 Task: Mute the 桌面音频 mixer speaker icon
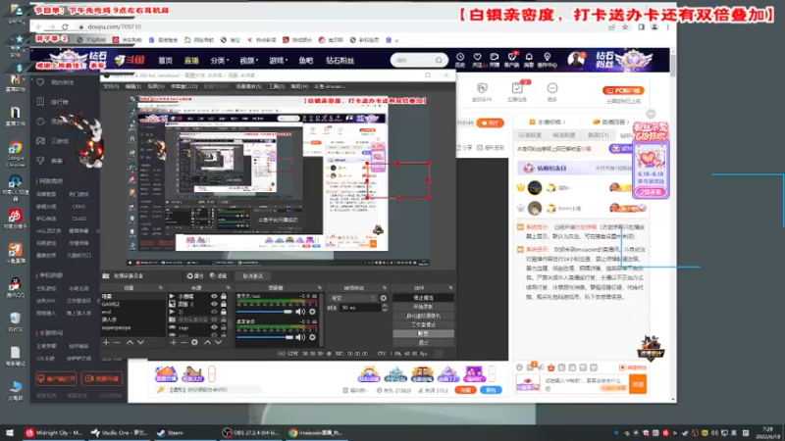tap(300, 337)
